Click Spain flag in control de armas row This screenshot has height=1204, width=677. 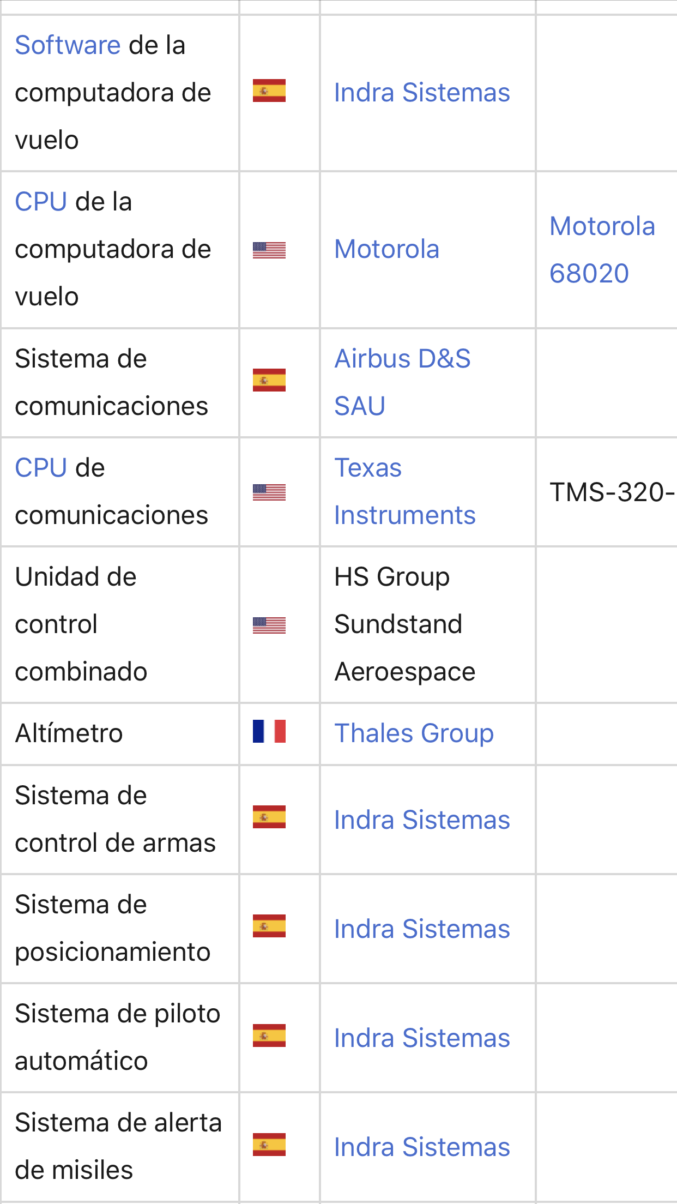[269, 817]
